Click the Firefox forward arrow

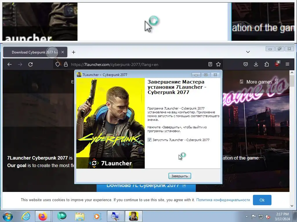click(20, 64)
